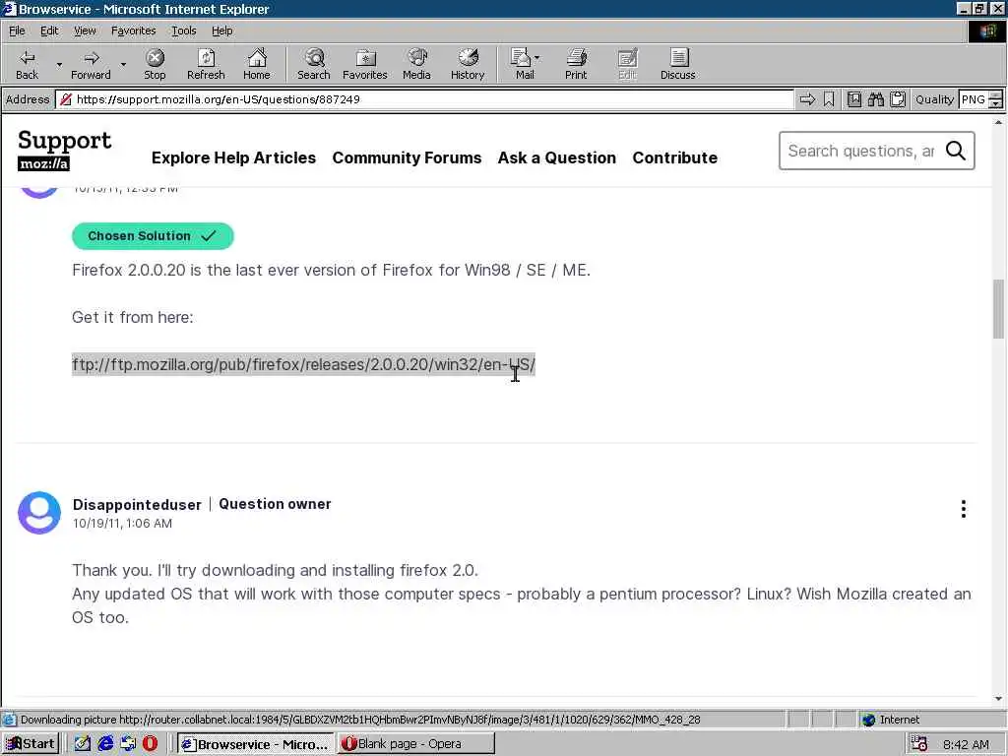The height and width of the screenshot is (756, 1008).
Task: Click the binoculars find icon
Action: pos(875,99)
